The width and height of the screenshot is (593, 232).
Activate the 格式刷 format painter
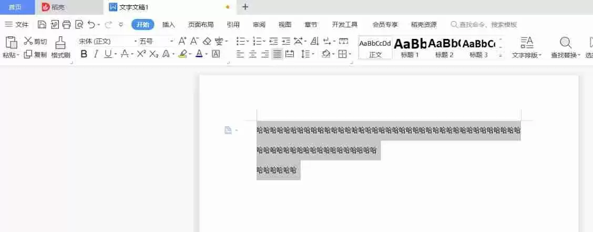click(60, 48)
